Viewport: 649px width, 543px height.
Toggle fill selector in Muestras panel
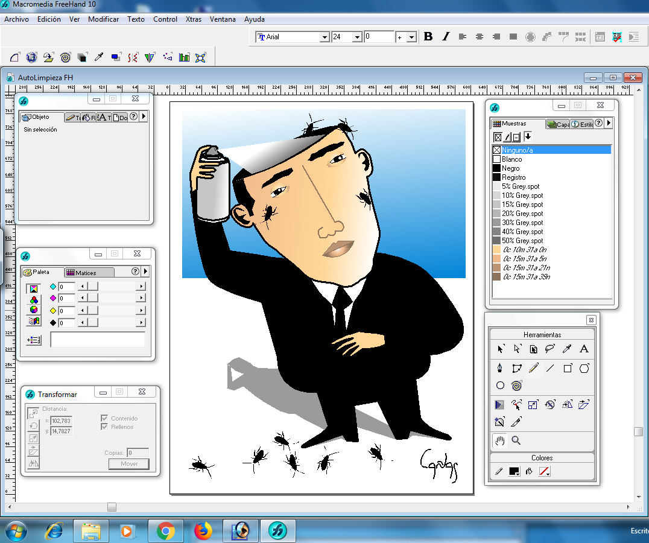coord(498,137)
